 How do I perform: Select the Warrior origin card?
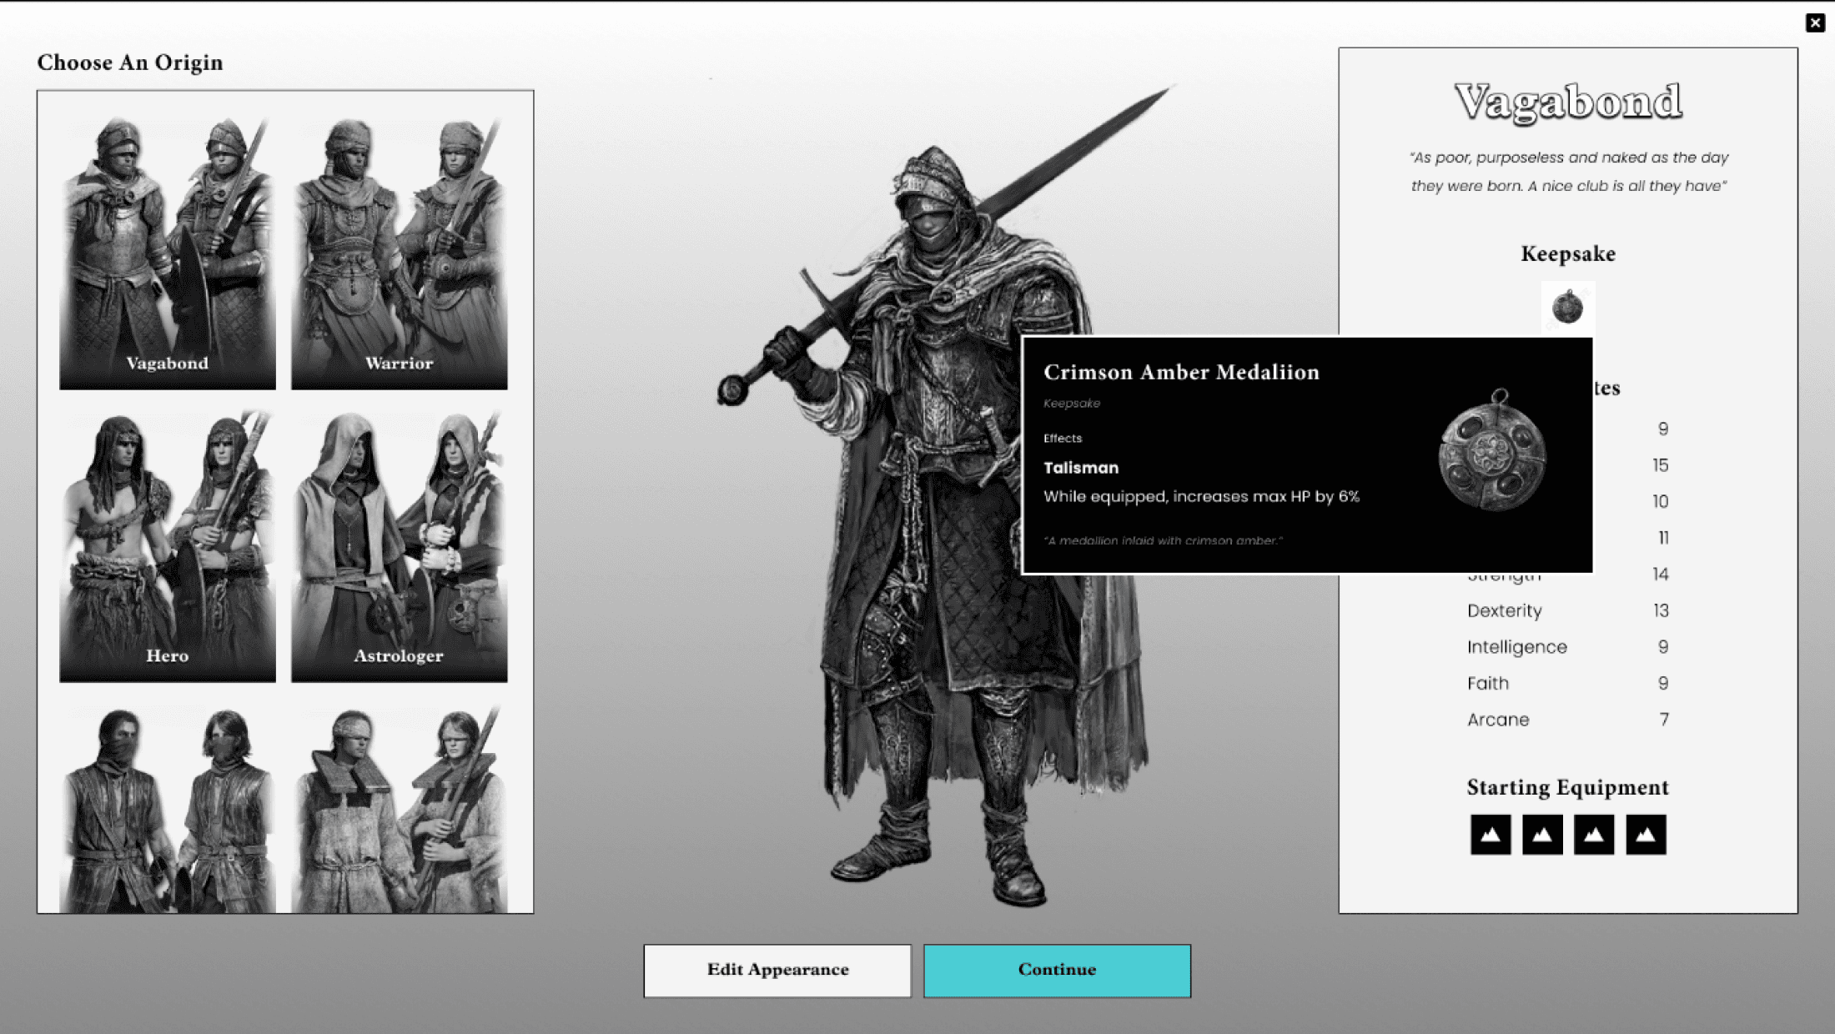pyautogui.click(x=399, y=250)
